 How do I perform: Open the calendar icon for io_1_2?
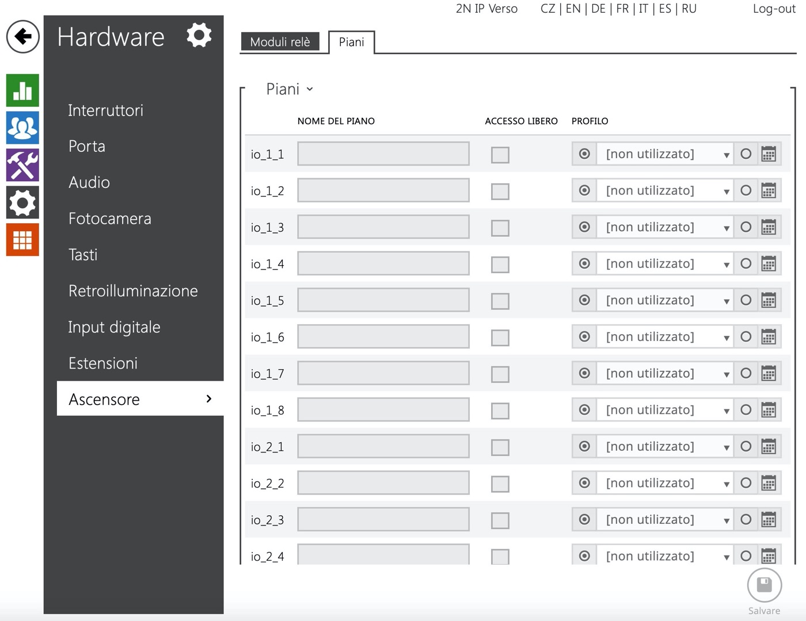pos(769,191)
